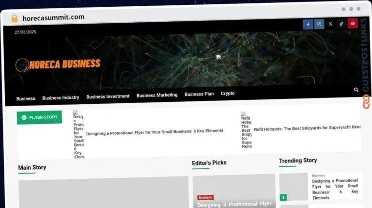Image resolution: width=372 pixels, height=208 pixels.
Task: Click the red Business tag in Editor's Picks
Action: (205, 197)
